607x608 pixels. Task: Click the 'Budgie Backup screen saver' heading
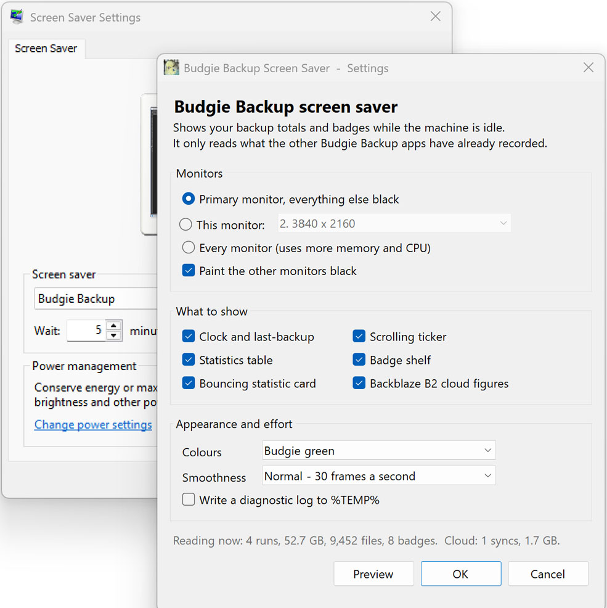[x=286, y=107]
